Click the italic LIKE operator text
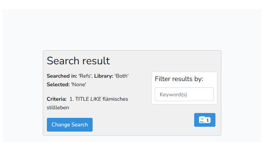 click(96, 99)
